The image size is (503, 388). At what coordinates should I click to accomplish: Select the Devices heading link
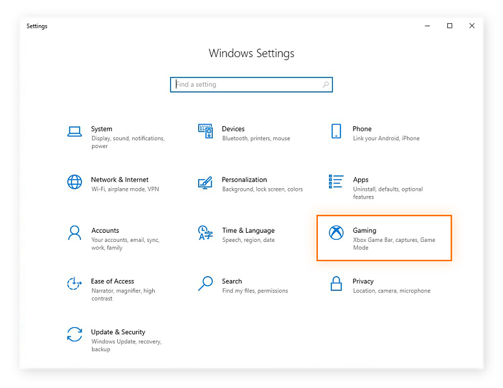[x=233, y=129]
